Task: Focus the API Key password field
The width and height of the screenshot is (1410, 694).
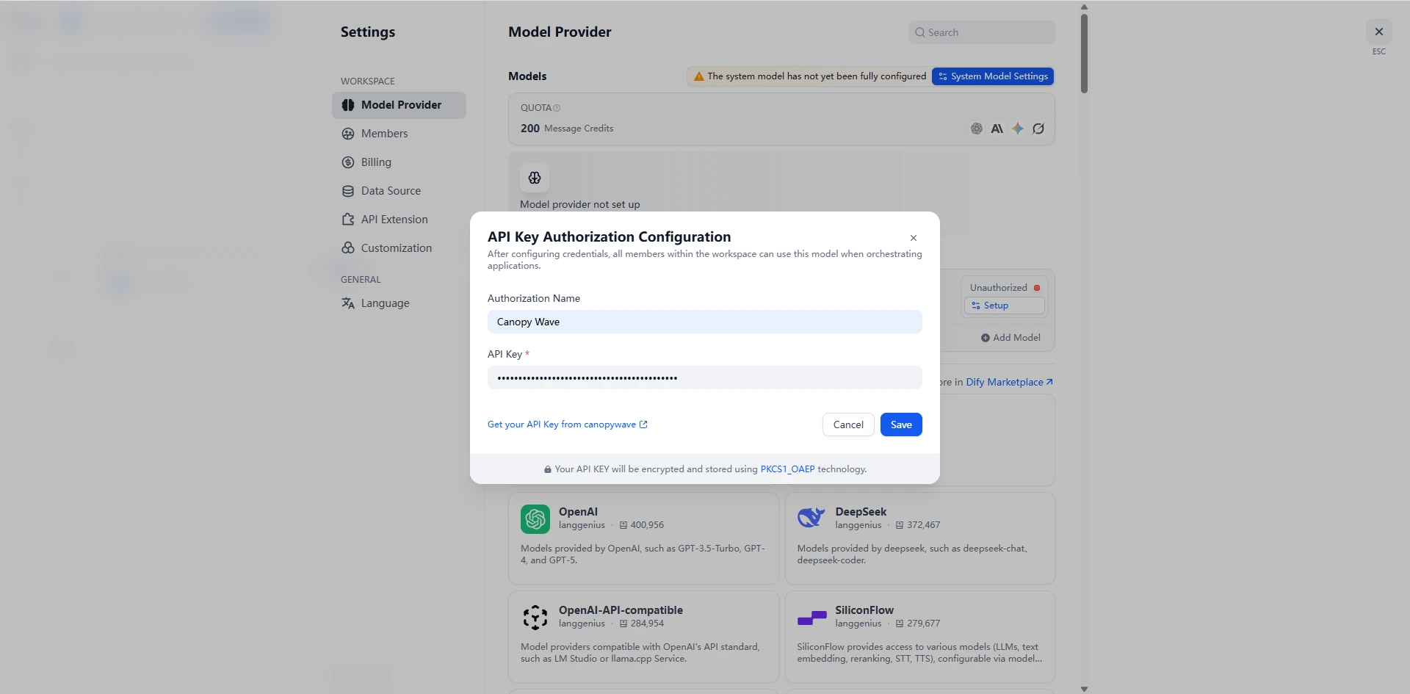Action: point(704,377)
